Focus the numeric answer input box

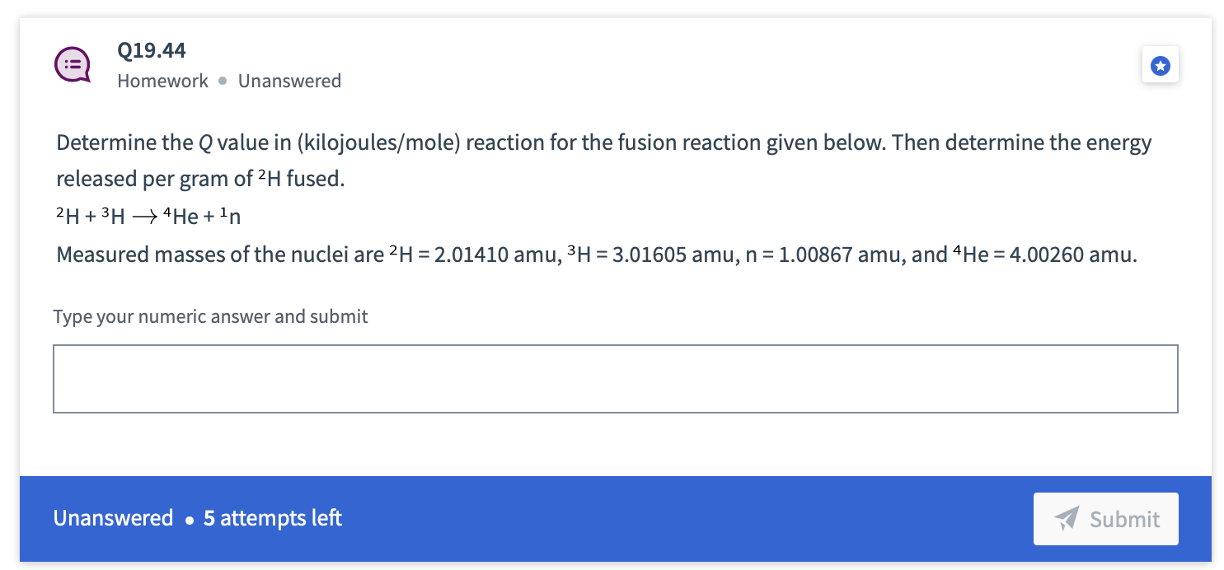pos(614,378)
